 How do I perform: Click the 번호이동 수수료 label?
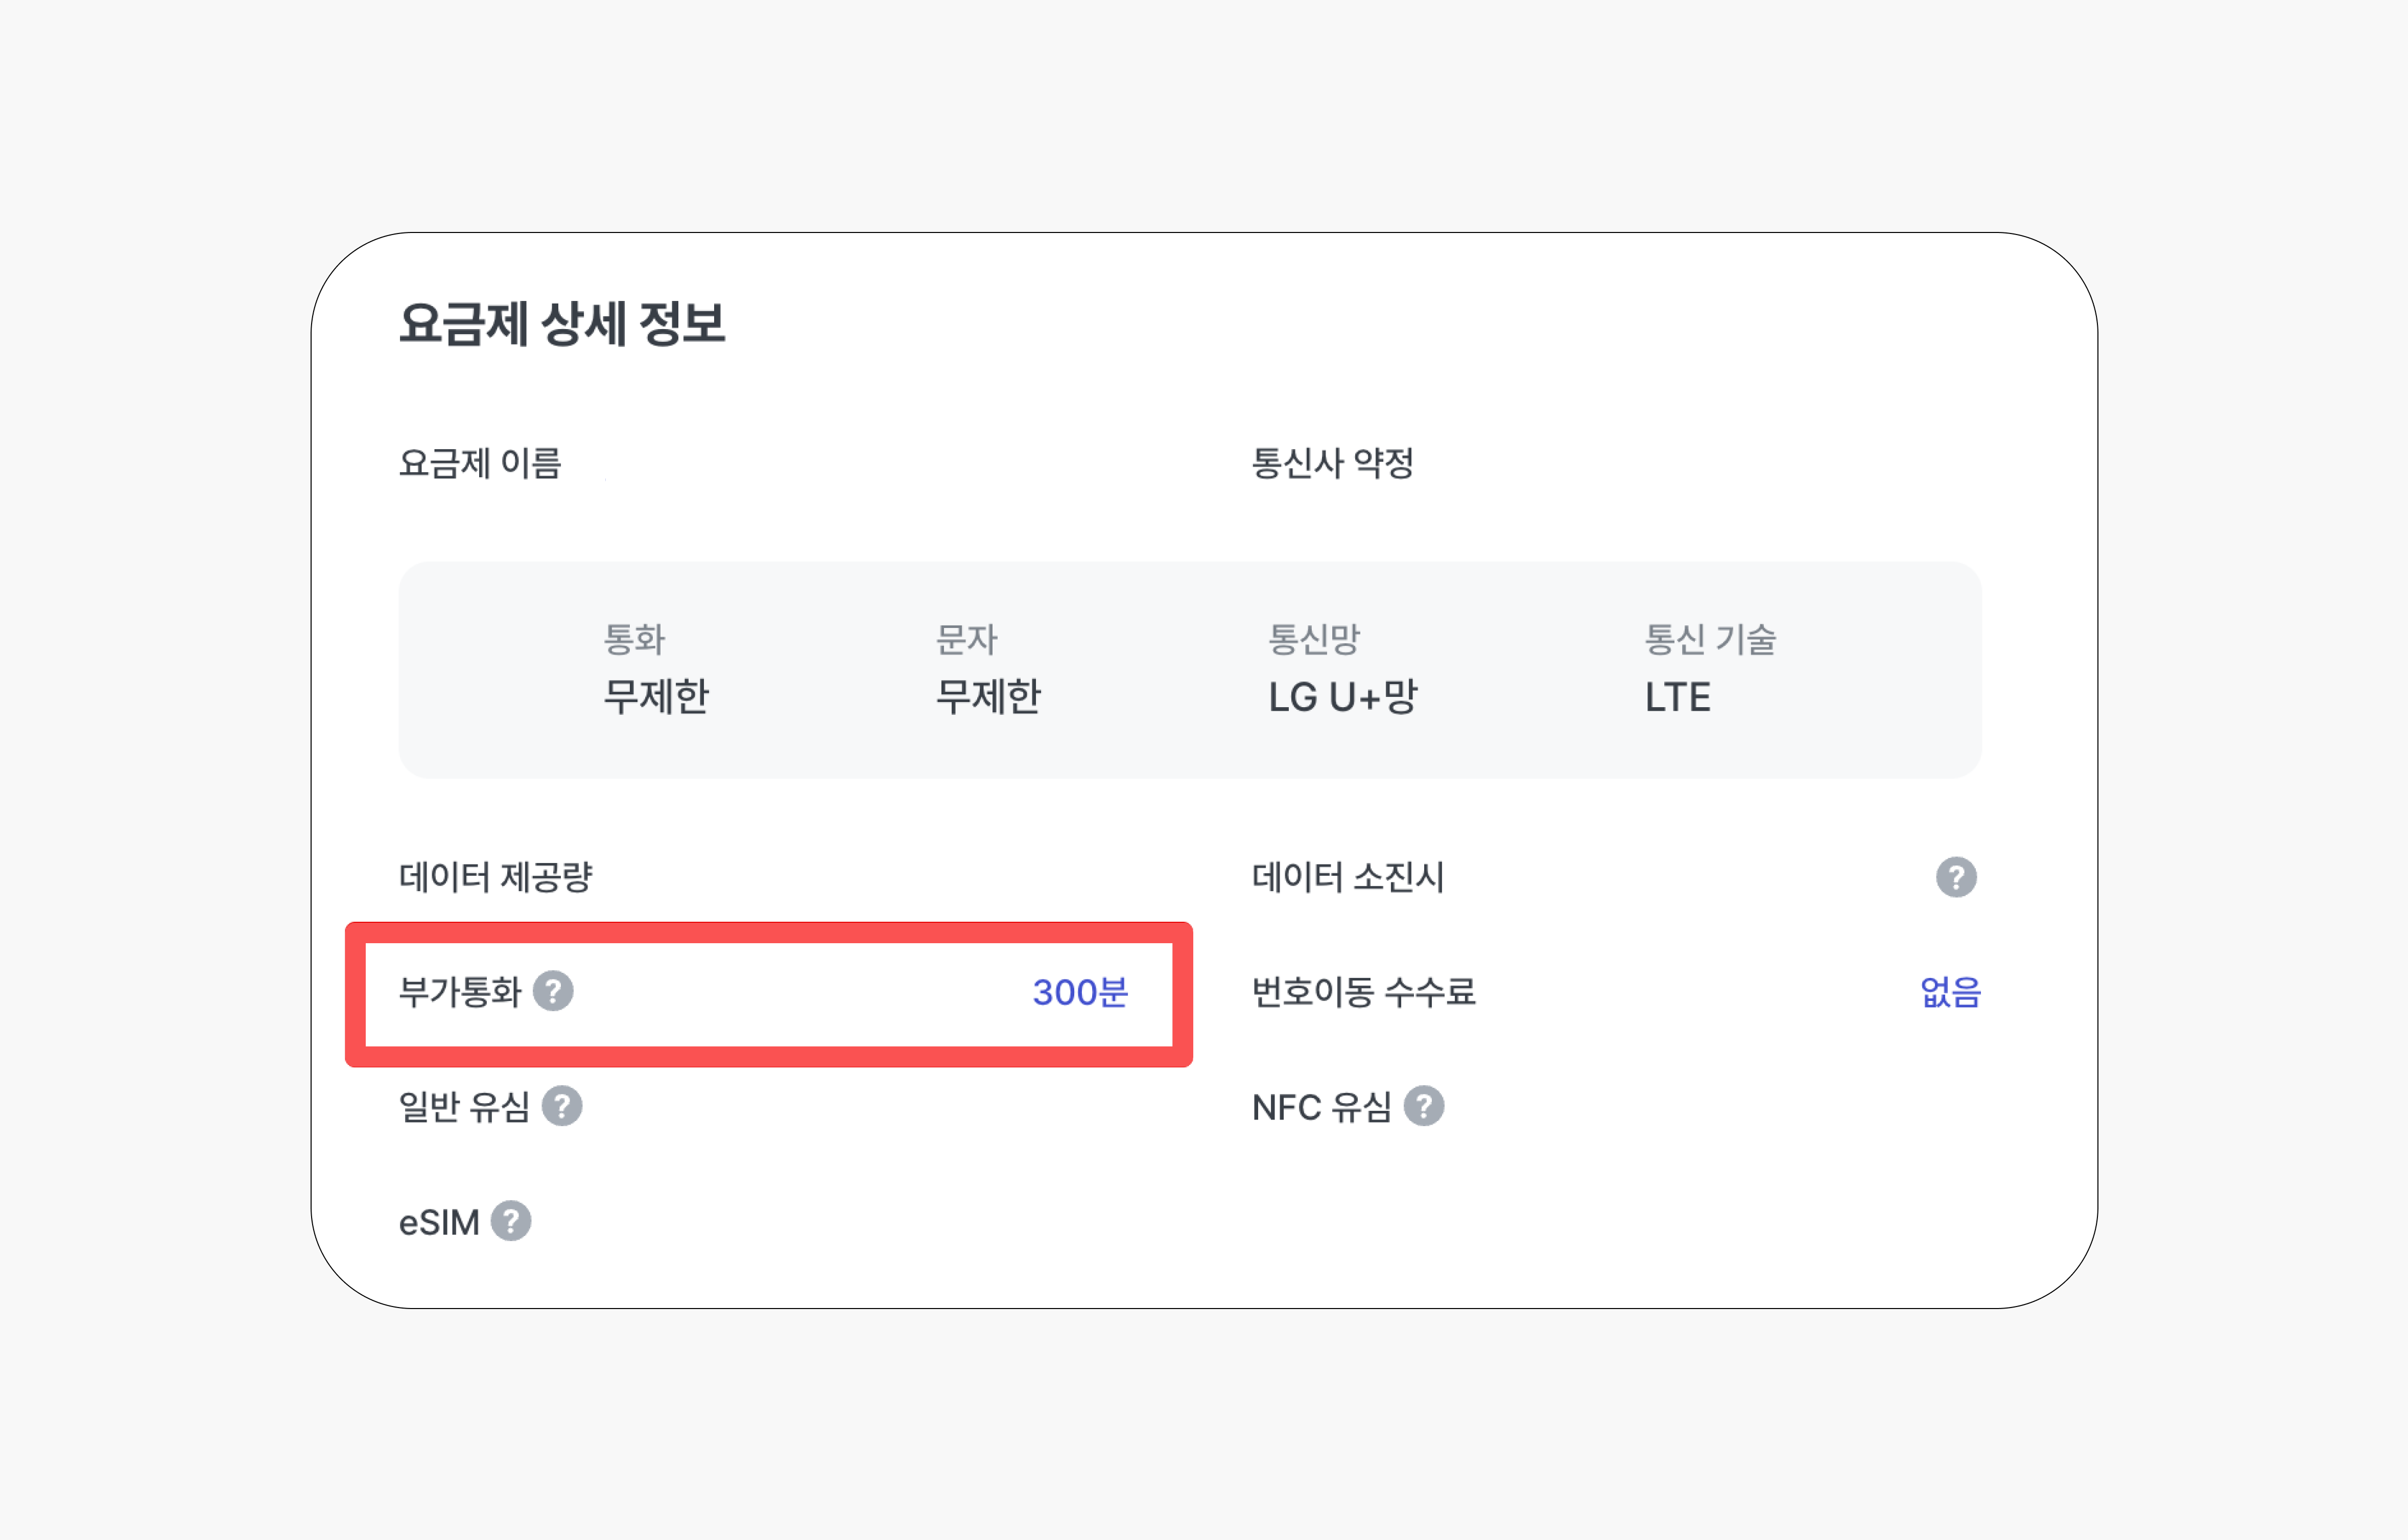1363,992
